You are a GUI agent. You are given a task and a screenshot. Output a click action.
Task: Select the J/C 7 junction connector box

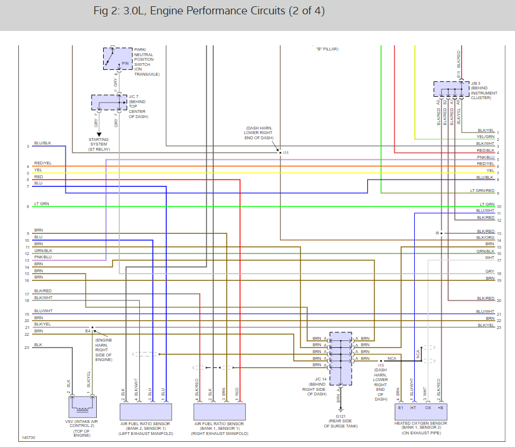[109, 102]
